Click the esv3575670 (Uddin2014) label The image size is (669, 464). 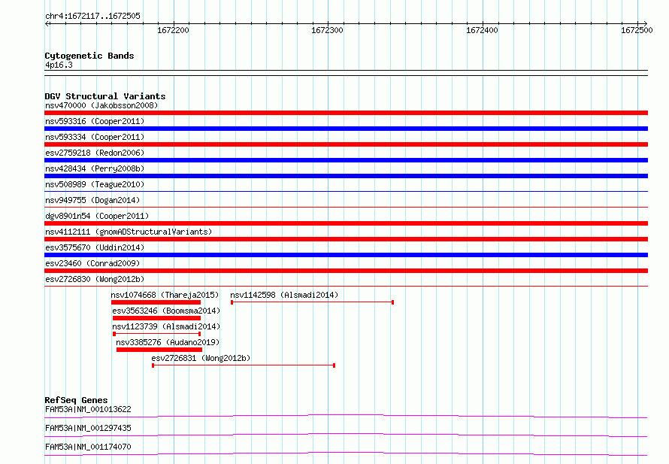[95, 247]
